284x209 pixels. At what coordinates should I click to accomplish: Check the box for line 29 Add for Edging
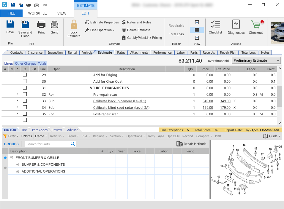[25, 75]
